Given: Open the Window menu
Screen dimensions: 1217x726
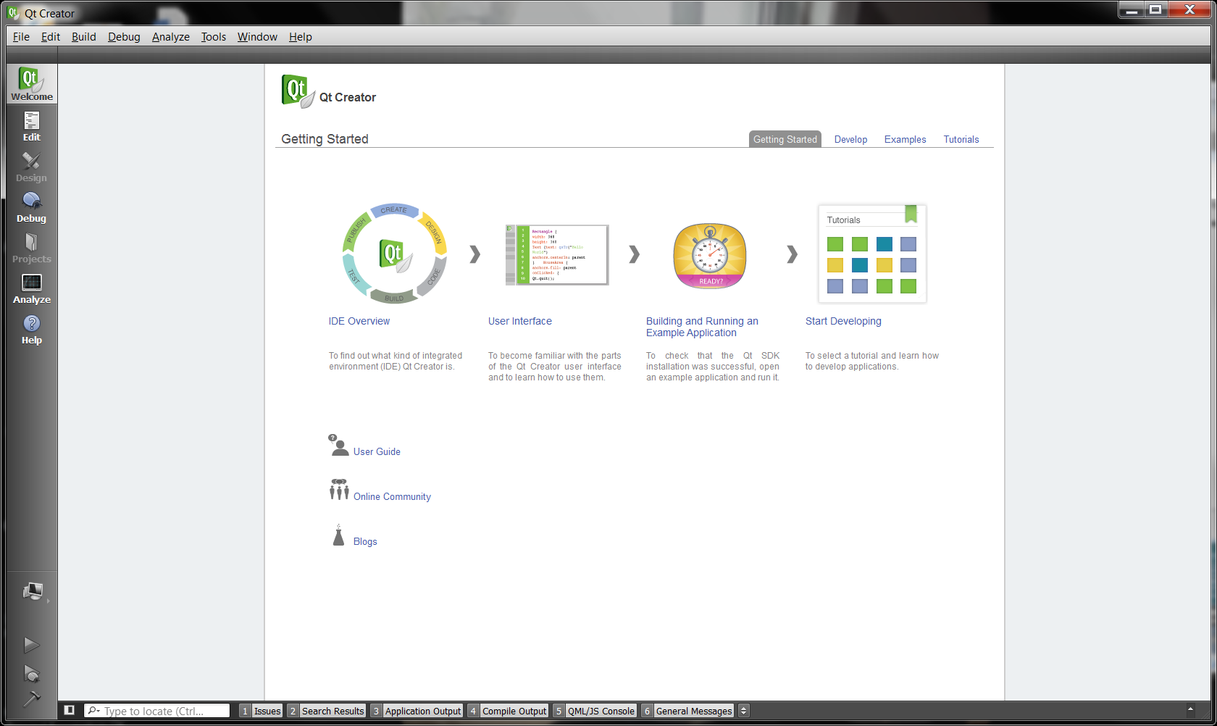Looking at the screenshot, I should pyautogui.click(x=257, y=37).
